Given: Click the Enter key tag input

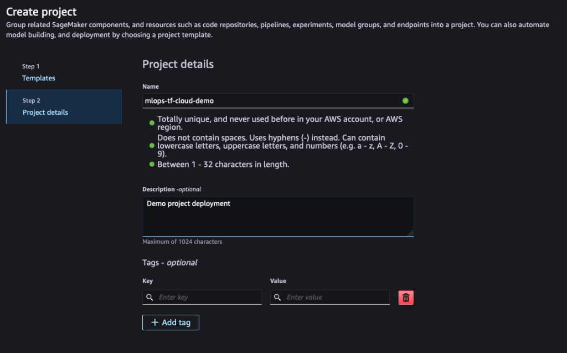Looking at the screenshot, I should tap(205, 297).
